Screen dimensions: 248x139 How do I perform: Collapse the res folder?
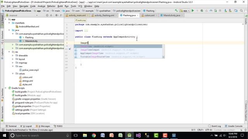pos(9,52)
